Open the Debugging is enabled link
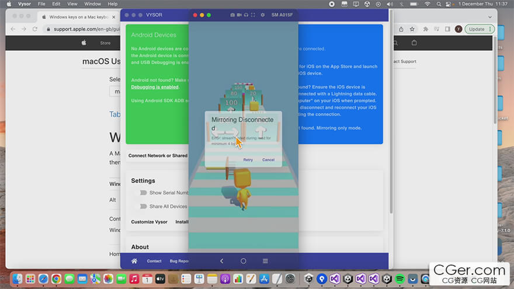514x289 pixels. tap(155, 87)
